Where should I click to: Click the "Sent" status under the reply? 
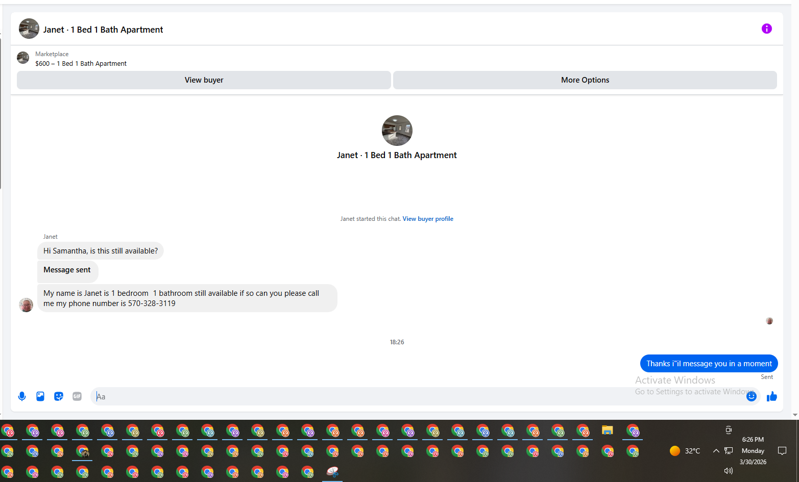click(x=767, y=377)
